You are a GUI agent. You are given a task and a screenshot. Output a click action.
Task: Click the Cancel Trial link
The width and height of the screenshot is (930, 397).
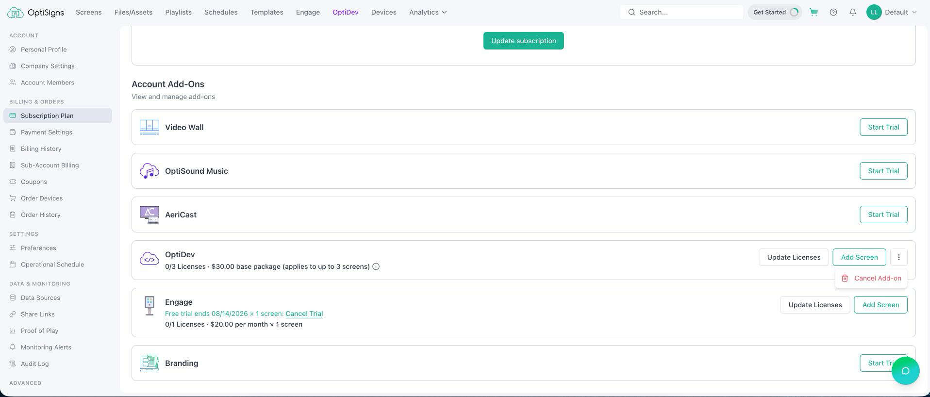coord(304,314)
